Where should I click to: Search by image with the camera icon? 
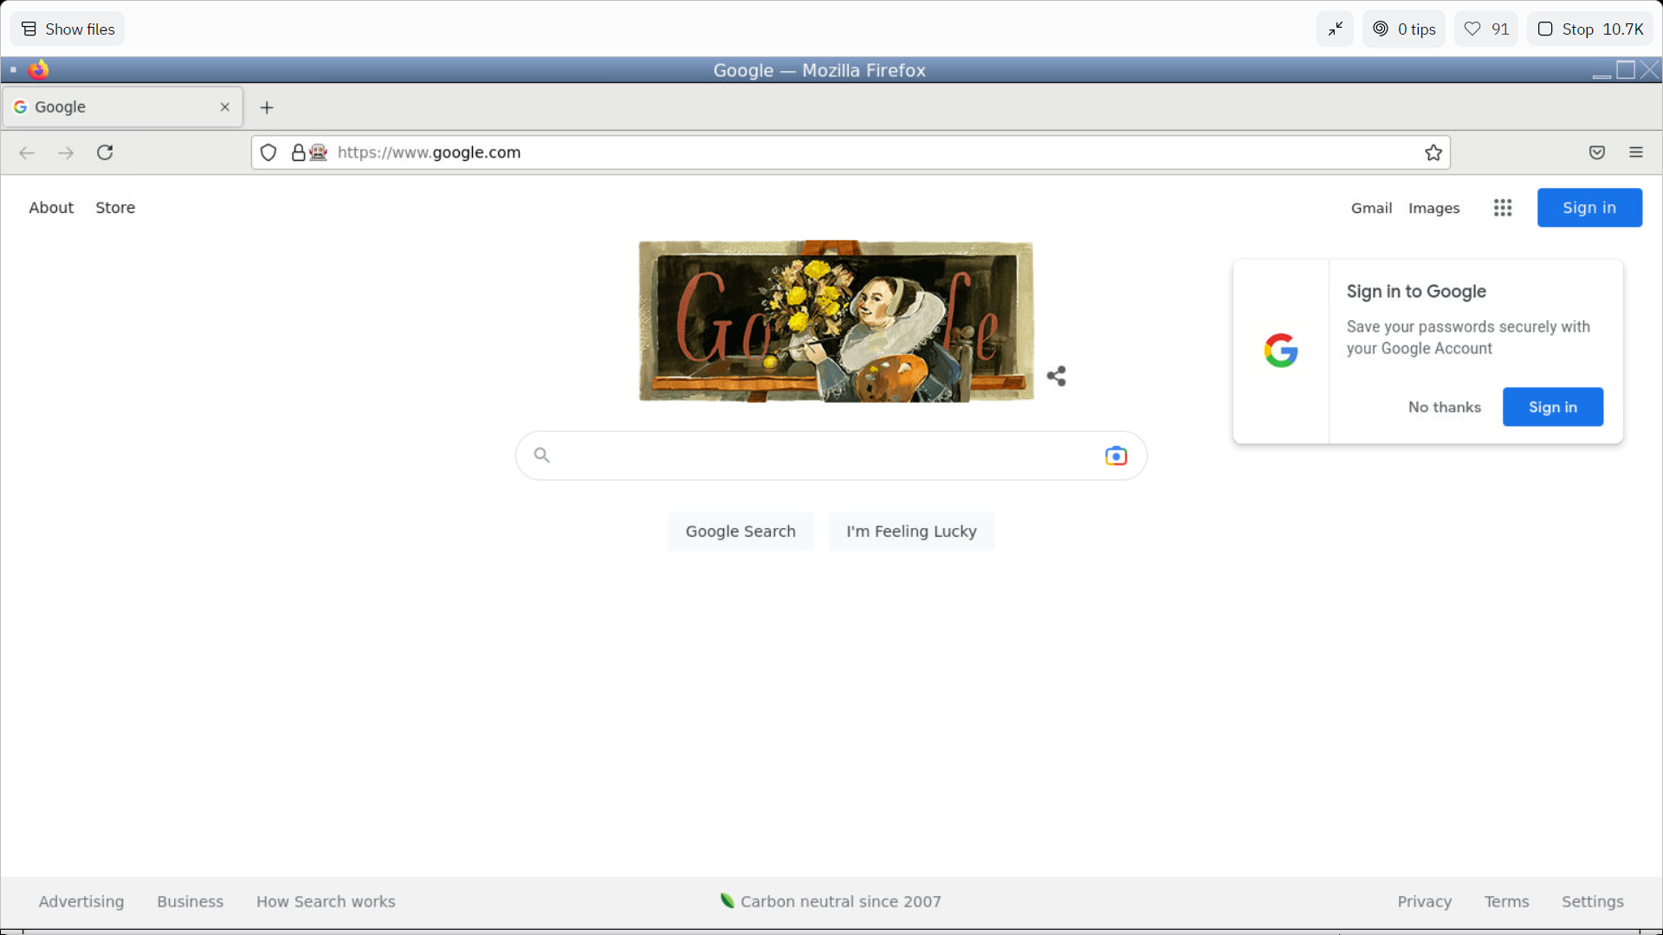click(x=1116, y=455)
